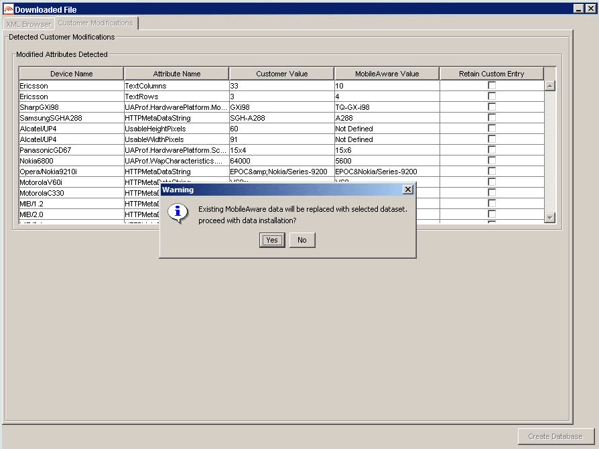Tick retain checkbox for MotorolaV60i row
This screenshot has width=599, height=449.
click(x=492, y=182)
